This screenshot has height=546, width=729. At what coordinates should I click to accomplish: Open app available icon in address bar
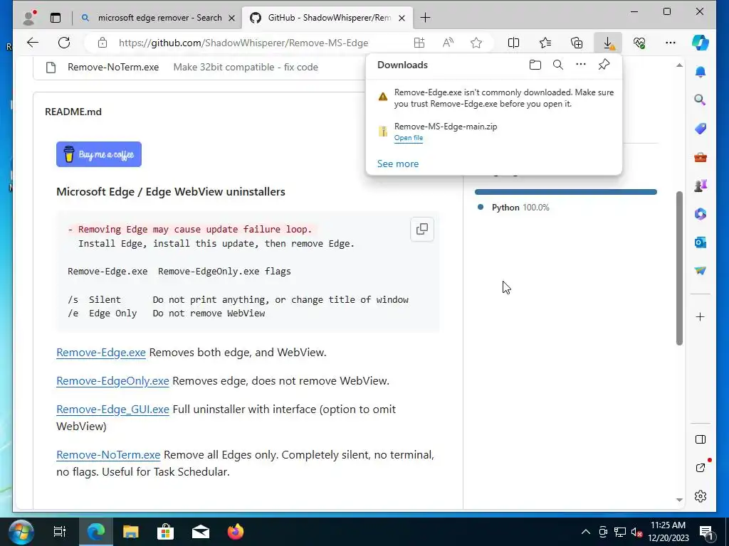tap(419, 43)
